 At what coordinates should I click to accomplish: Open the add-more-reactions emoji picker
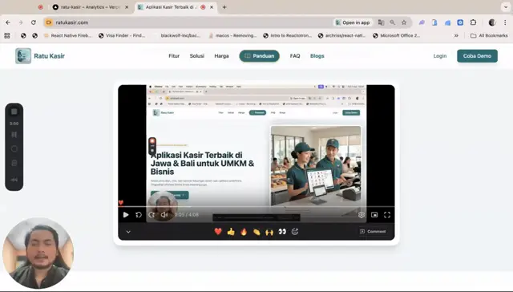[295, 232]
